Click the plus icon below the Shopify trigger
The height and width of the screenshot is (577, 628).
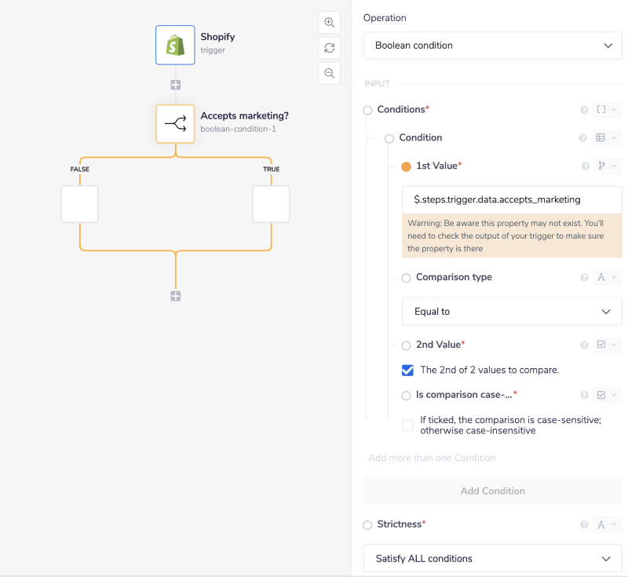(x=175, y=85)
